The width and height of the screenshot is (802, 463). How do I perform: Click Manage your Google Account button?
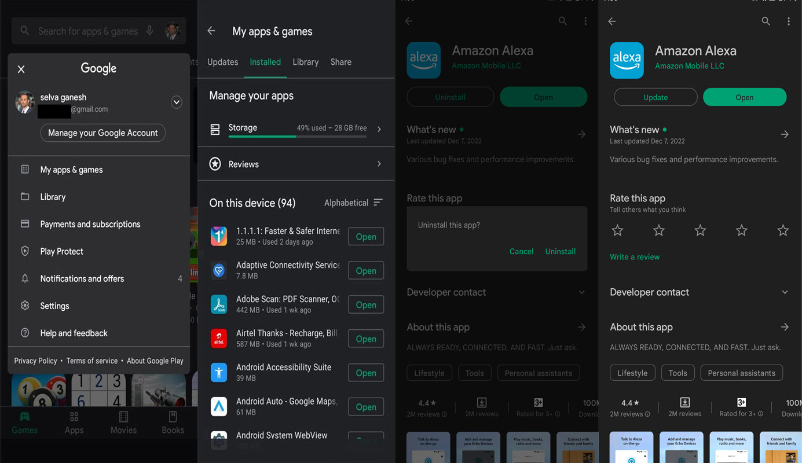(x=103, y=133)
